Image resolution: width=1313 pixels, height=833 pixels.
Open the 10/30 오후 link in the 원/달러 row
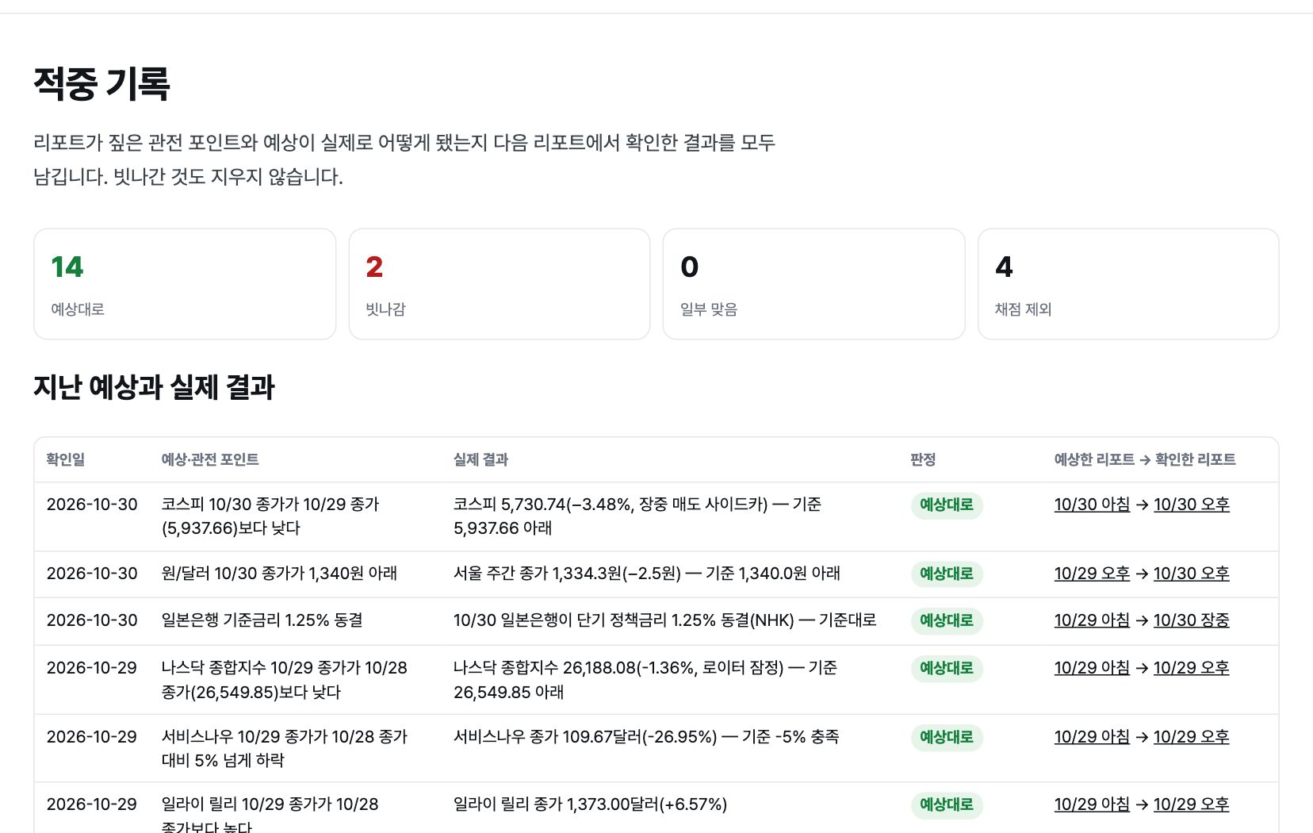tap(1191, 574)
